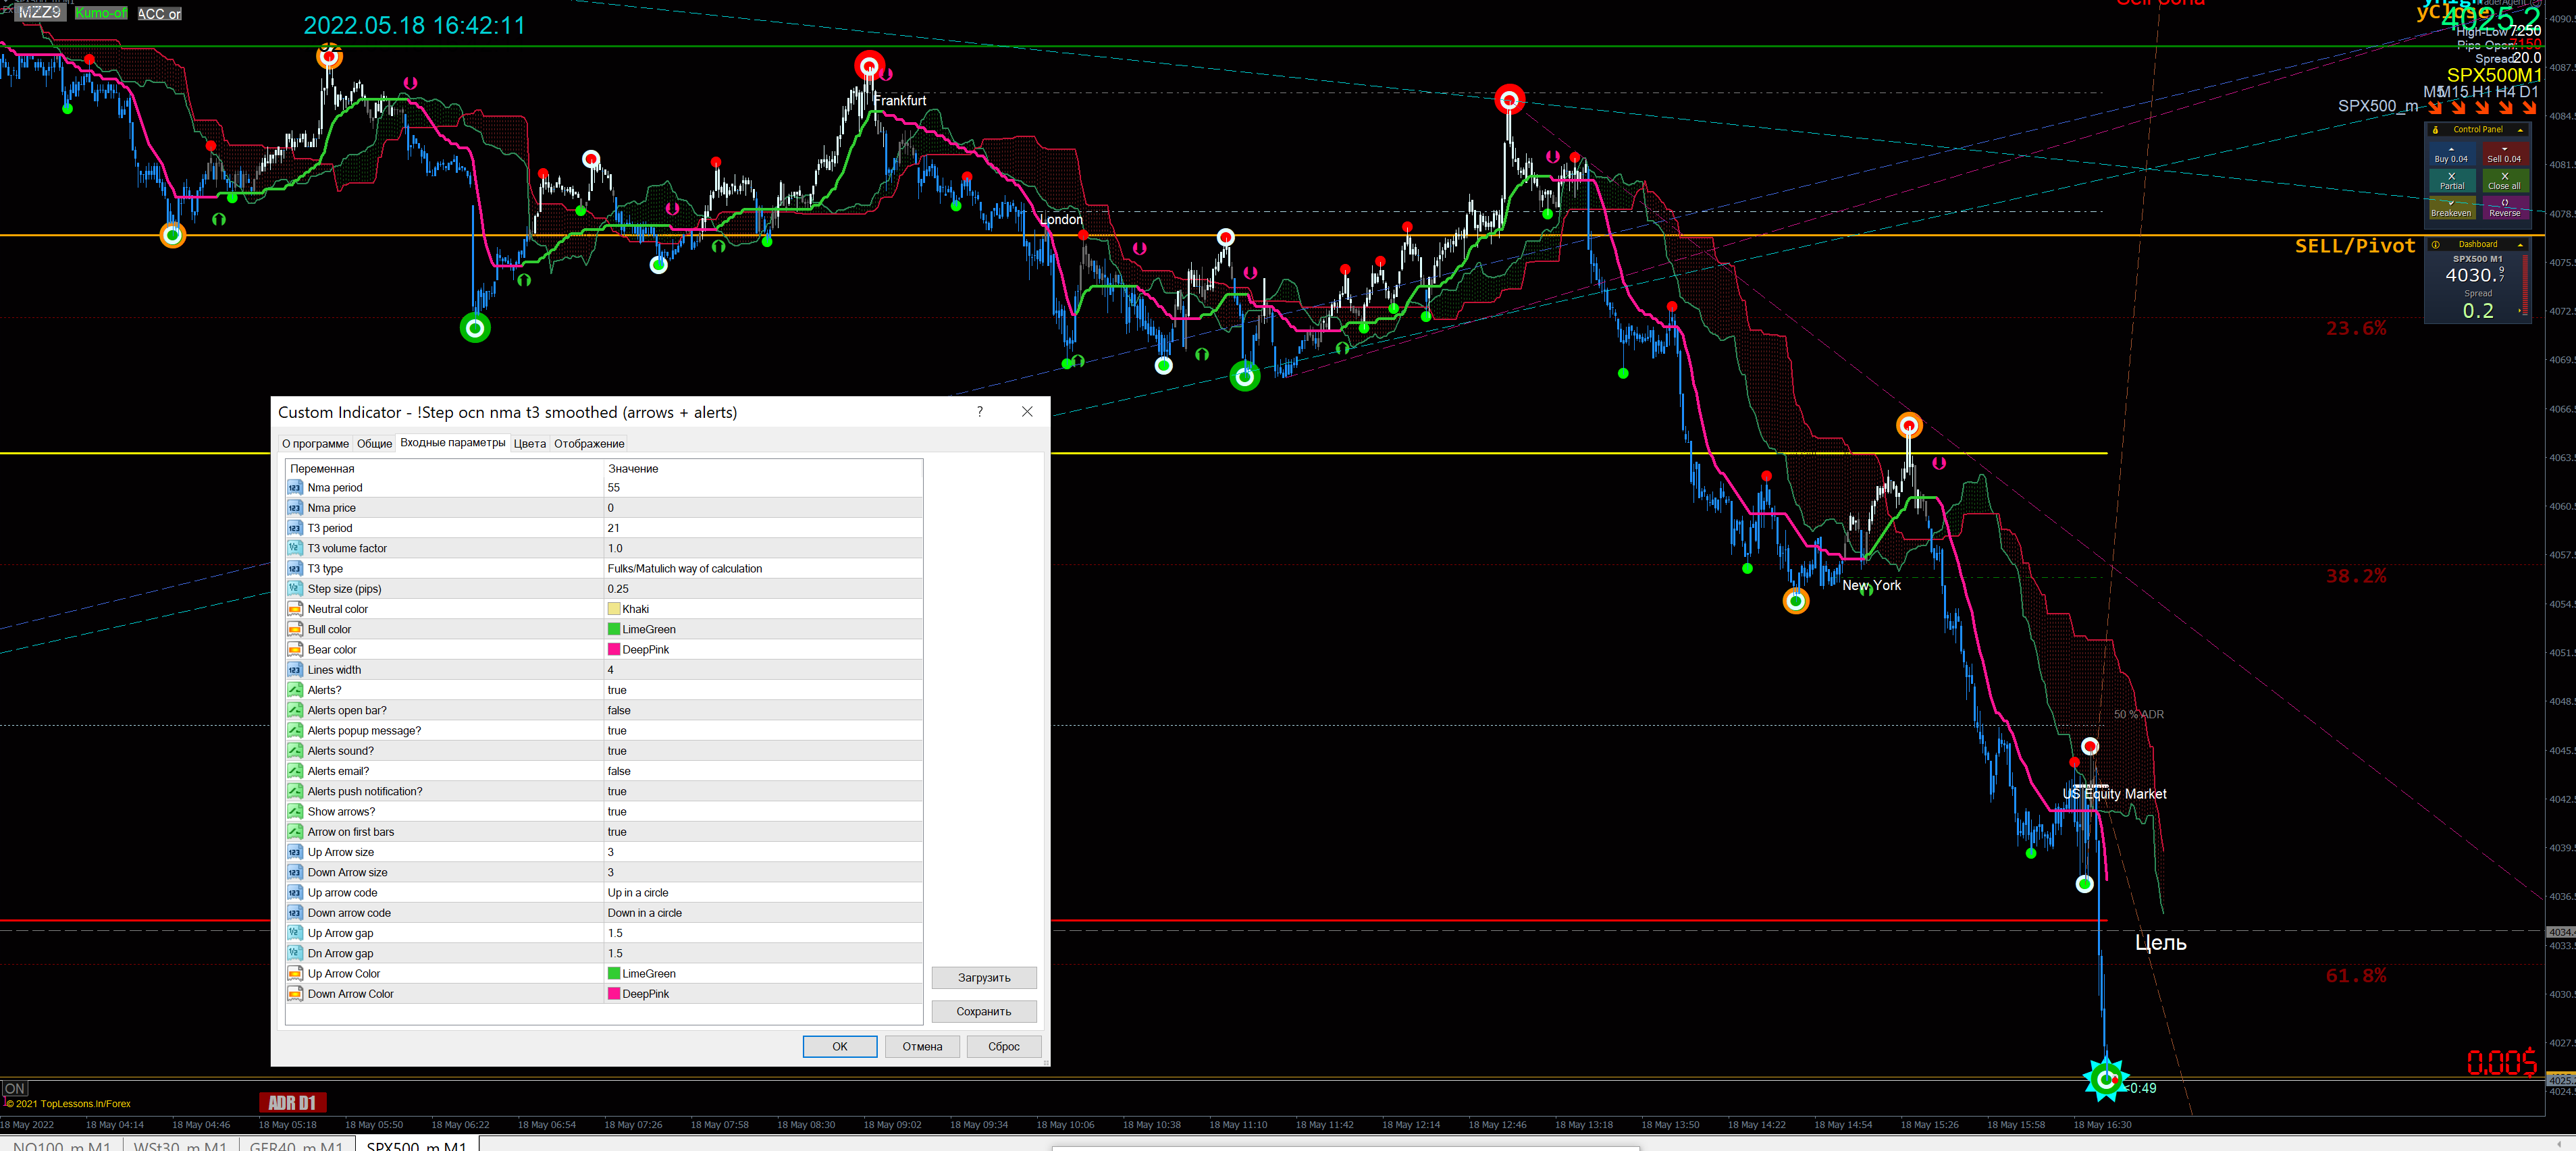Viewport: 2576px width, 1151px height.
Task: Collapse the Control Panel with its arrow
Action: pos(2520,130)
